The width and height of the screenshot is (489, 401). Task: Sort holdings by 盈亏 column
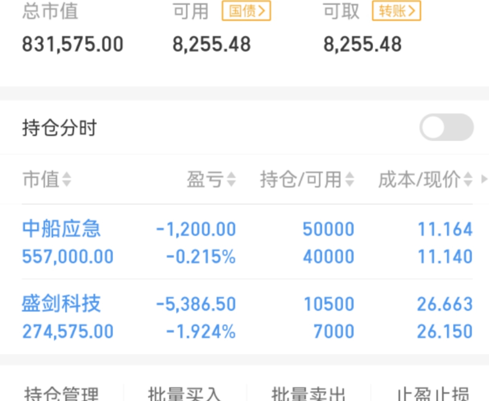coord(211,179)
